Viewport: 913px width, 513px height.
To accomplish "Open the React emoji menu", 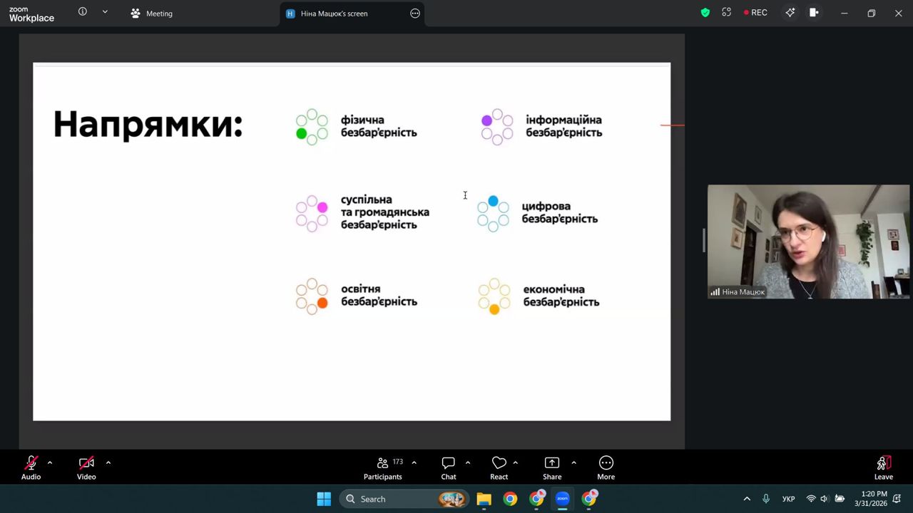I will [x=499, y=467].
